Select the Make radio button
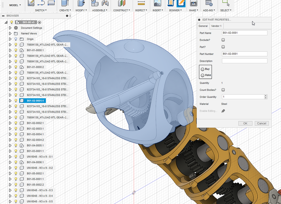 coord(202,75)
